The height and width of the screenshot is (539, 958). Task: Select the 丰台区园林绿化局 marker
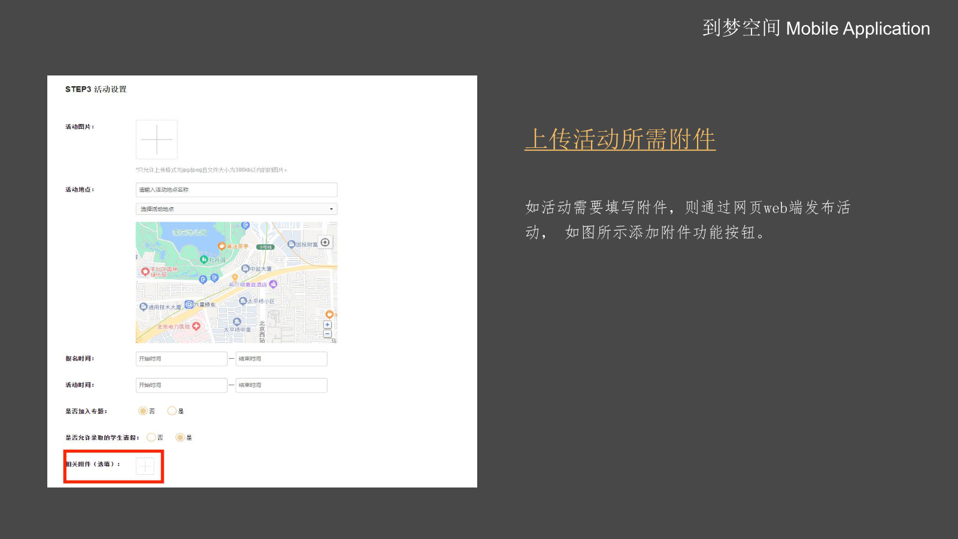pyautogui.click(x=145, y=271)
